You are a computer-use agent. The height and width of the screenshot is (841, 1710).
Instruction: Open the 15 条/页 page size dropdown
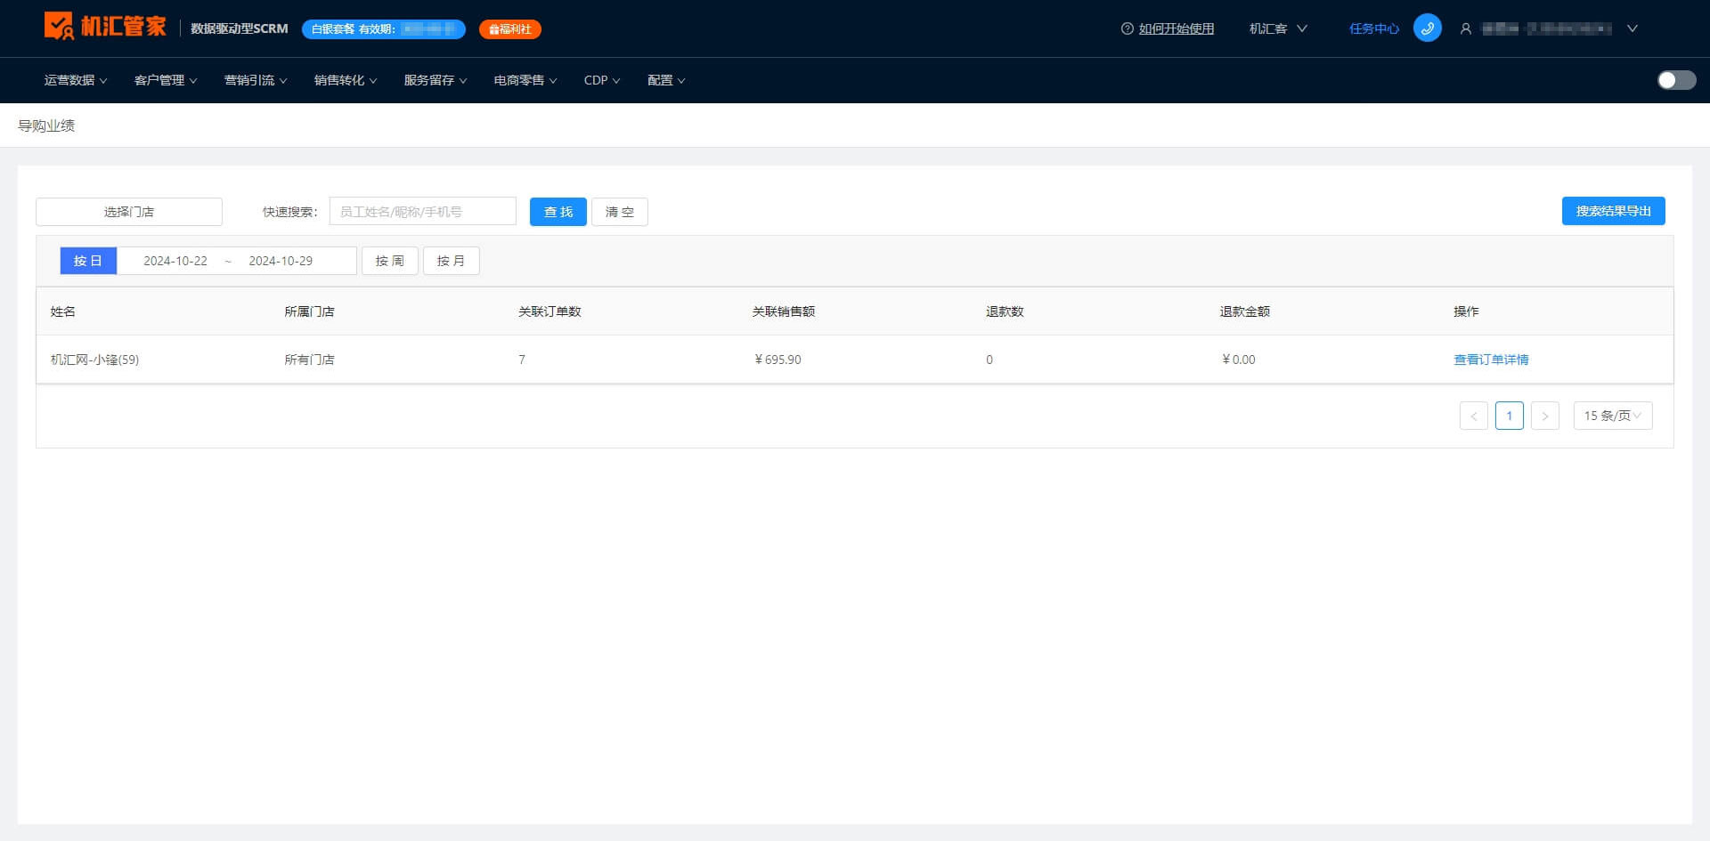1613,416
